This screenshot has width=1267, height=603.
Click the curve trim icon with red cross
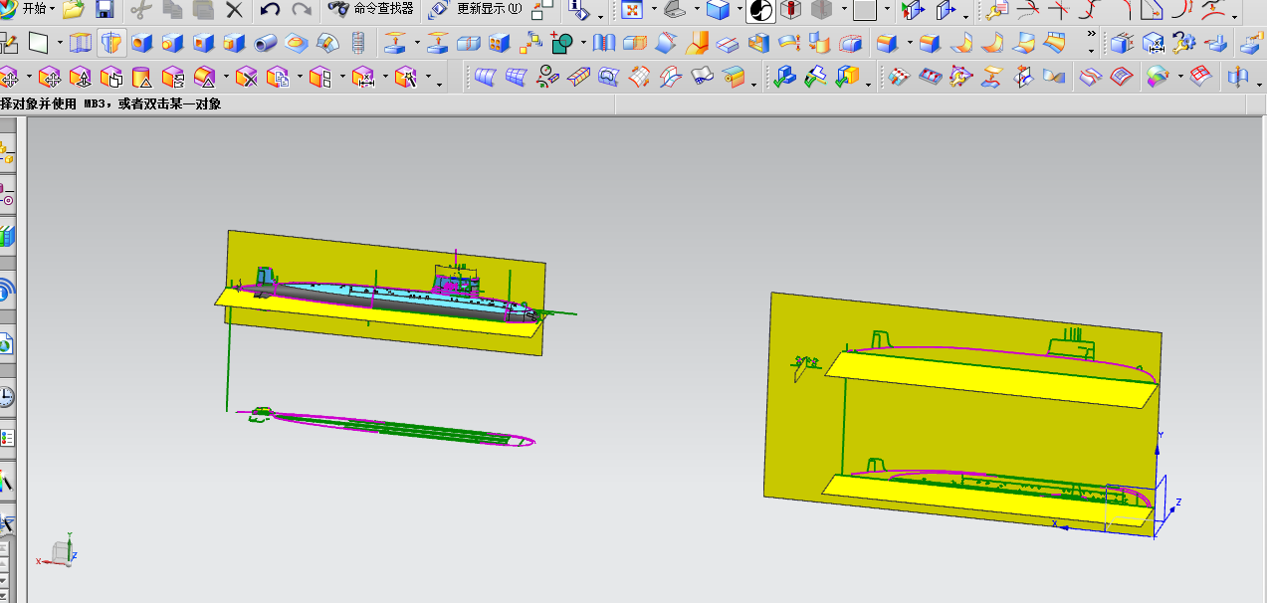pos(1061,10)
